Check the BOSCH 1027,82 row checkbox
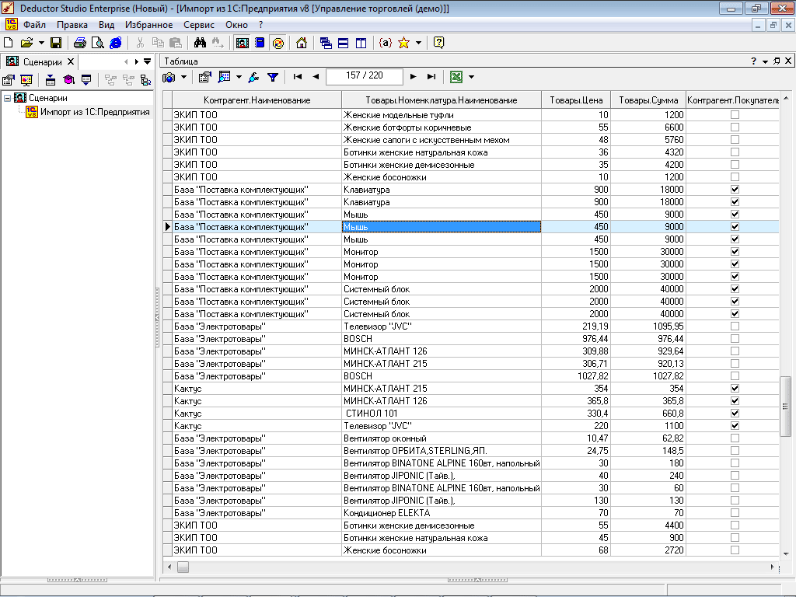Screen dimensions: 796x597 (x=735, y=376)
